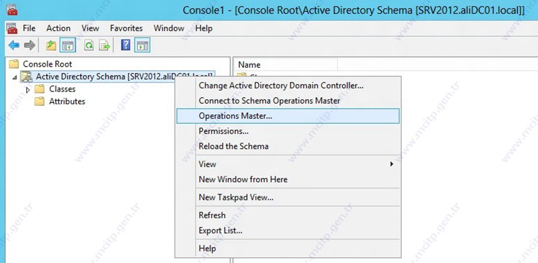Click the blue Help question mark icon
This screenshot has width=538, height=263.
click(x=126, y=45)
